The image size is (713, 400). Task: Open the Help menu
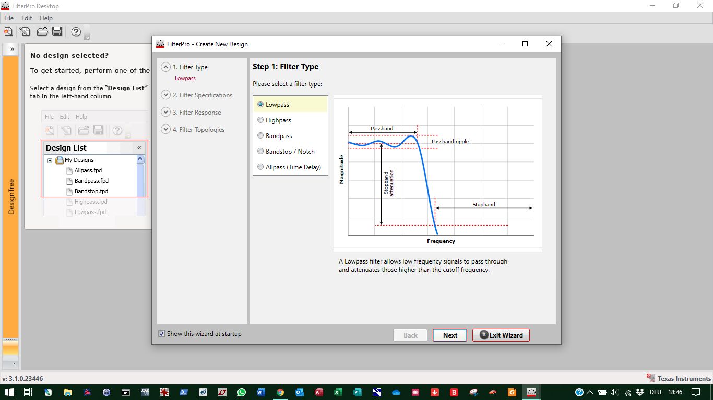(x=46, y=18)
